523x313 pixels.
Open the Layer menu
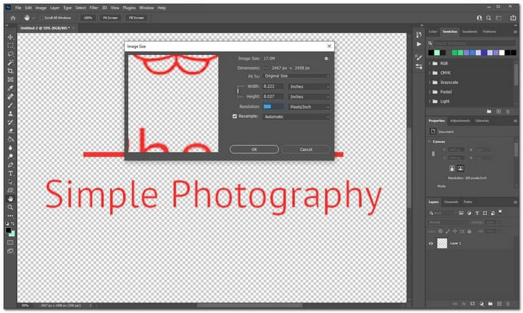click(55, 8)
